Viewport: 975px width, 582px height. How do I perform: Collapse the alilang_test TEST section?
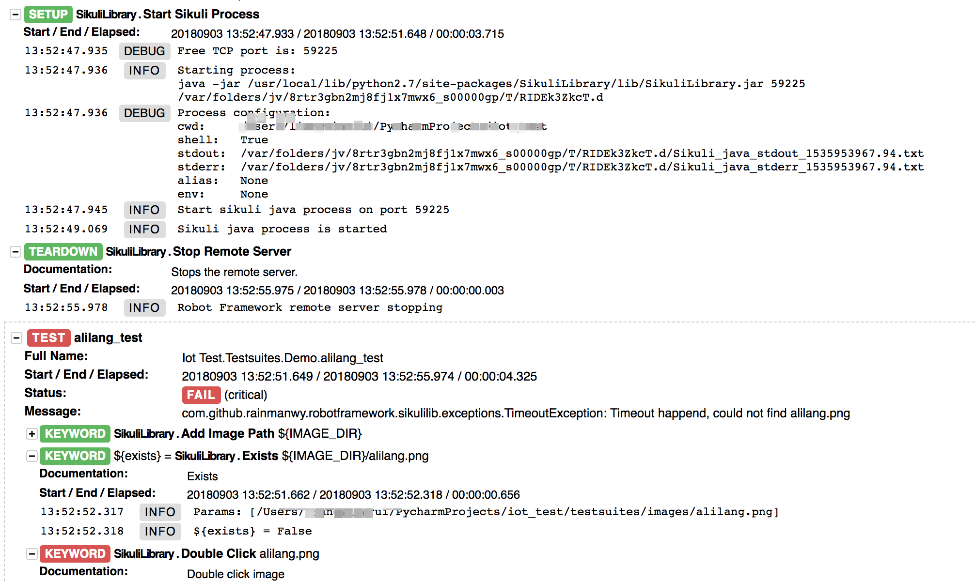pyautogui.click(x=16, y=338)
